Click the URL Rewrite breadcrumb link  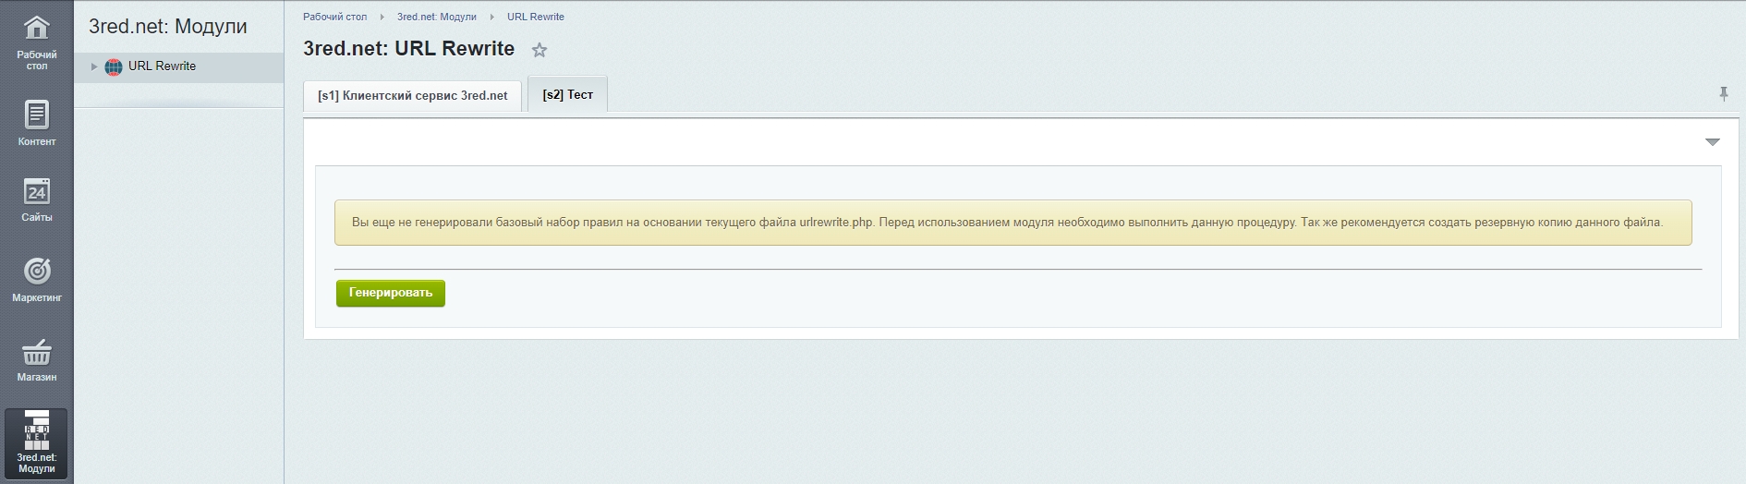click(x=535, y=17)
